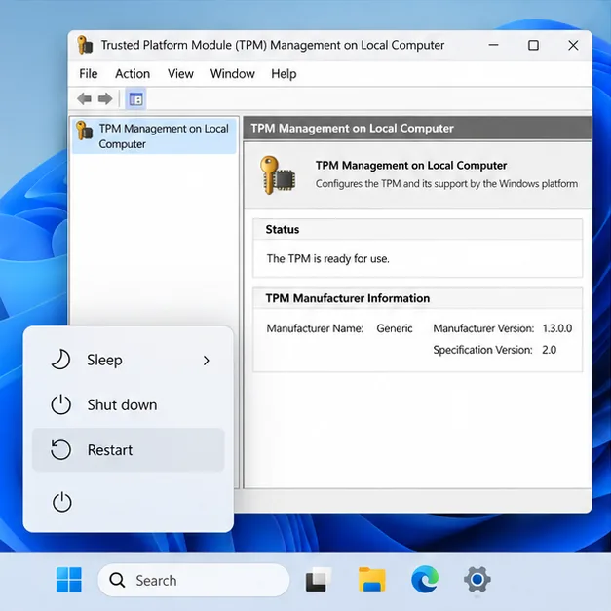Launch Microsoft Edge from taskbar
611x611 pixels.
click(425, 580)
